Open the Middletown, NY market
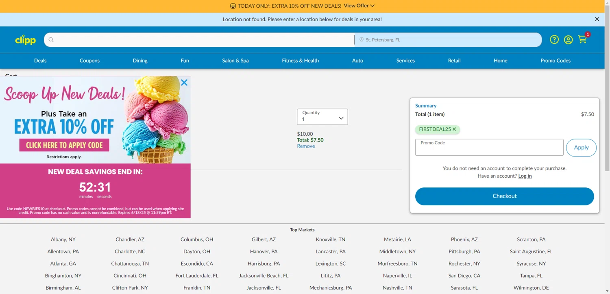 (397, 252)
